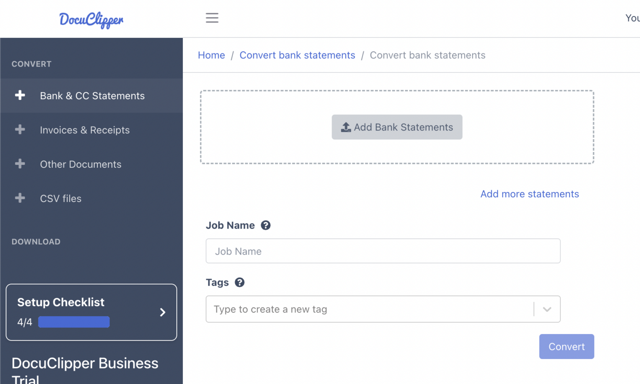Image resolution: width=640 pixels, height=384 pixels.
Task: Click the DocuClipper logo
Action: (x=91, y=20)
